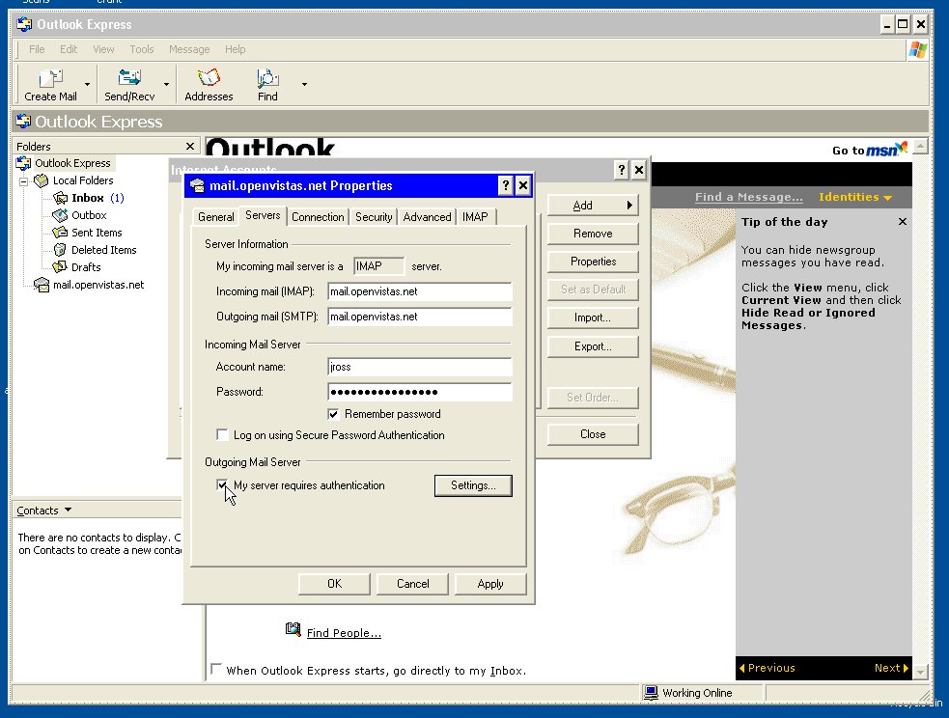Click the help question mark in Properties dialog title

pyautogui.click(x=505, y=185)
